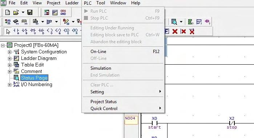Collapse the Project0 root tree node

[3, 45]
